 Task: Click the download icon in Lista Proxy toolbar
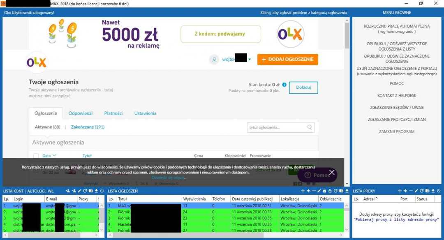[x=432, y=191]
